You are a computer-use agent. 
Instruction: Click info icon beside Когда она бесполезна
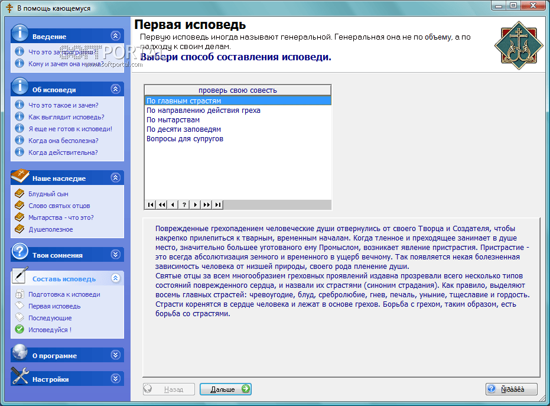point(19,141)
